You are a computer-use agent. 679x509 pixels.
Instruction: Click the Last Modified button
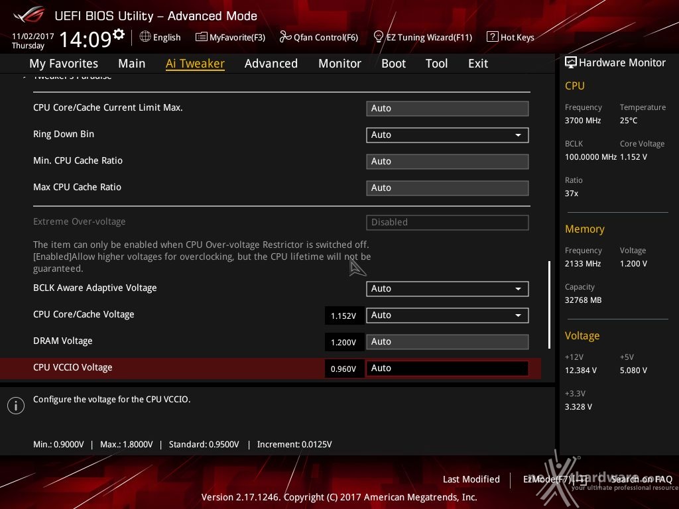point(471,479)
